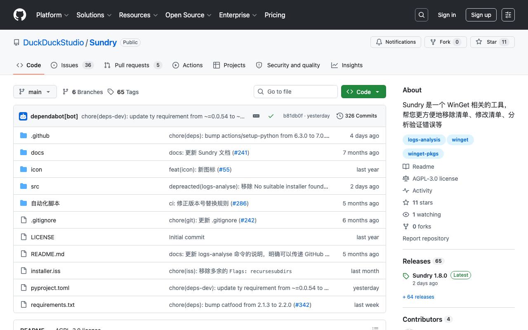Open AGPL-3.0 license scale icon link
The image size is (528, 330).
[406, 179]
